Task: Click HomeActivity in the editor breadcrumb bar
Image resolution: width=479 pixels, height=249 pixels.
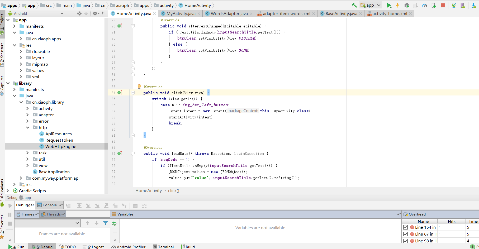Action: (x=149, y=190)
